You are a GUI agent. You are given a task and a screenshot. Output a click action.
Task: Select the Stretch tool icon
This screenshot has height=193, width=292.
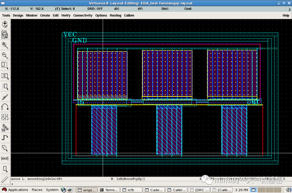click(x=5, y=65)
